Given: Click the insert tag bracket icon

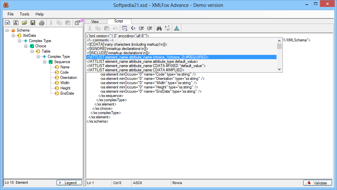Looking at the screenshot, I should [133, 28].
